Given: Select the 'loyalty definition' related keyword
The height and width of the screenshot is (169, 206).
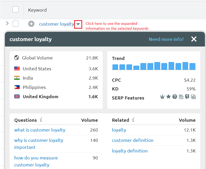Looking at the screenshot, I should (130, 151).
